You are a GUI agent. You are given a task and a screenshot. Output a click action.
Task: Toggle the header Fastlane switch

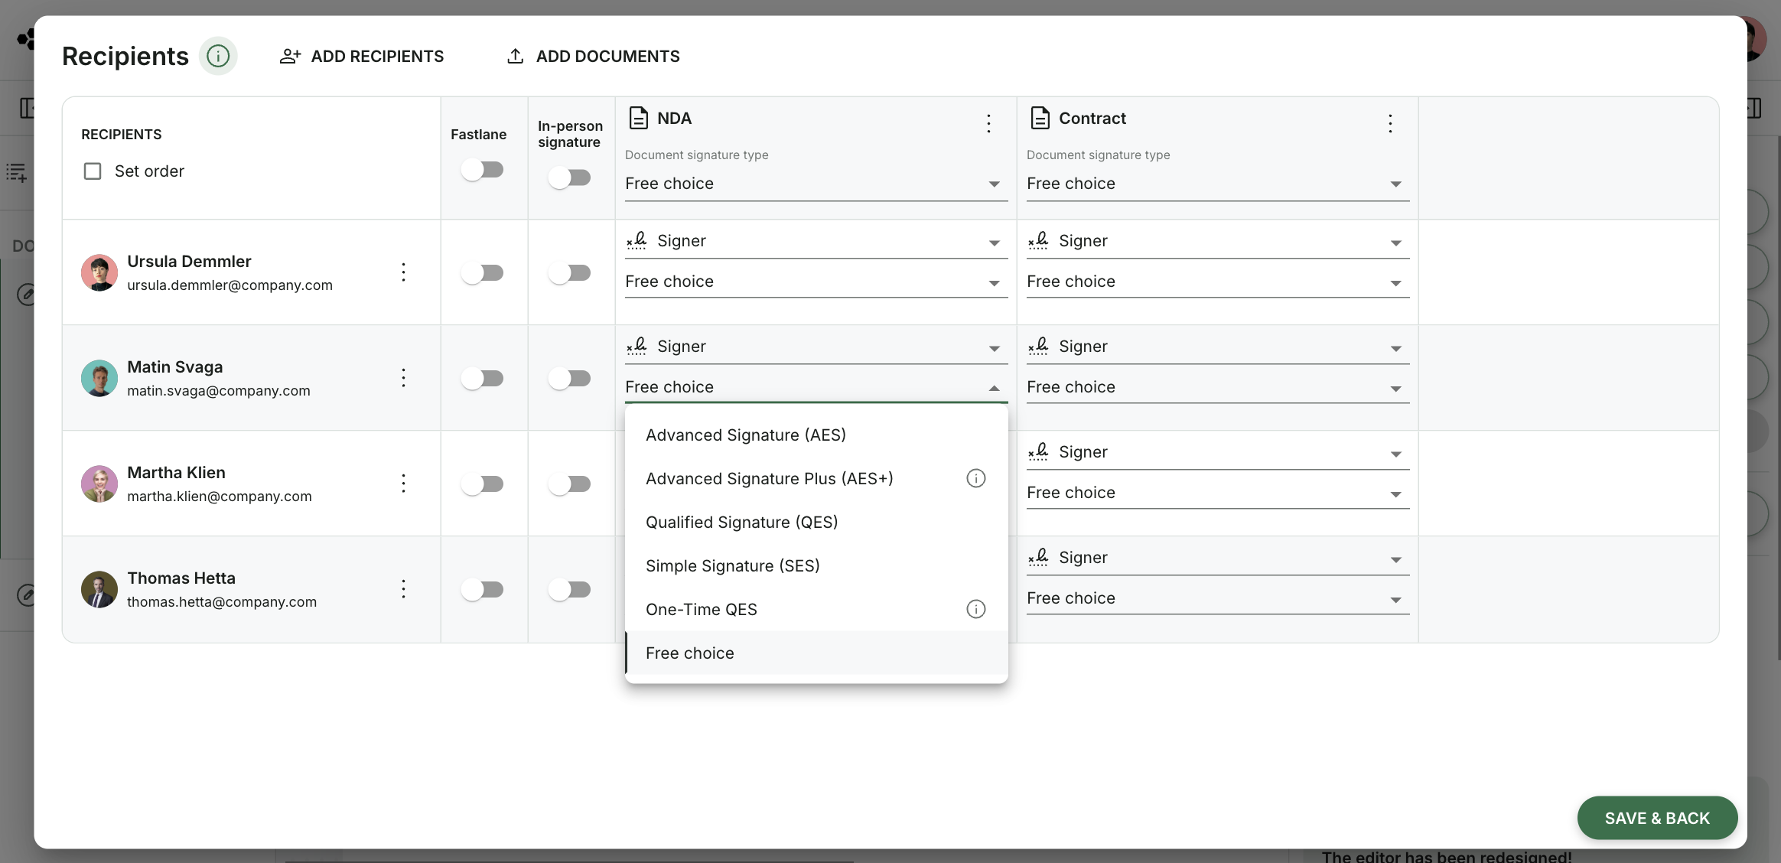(x=483, y=169)
